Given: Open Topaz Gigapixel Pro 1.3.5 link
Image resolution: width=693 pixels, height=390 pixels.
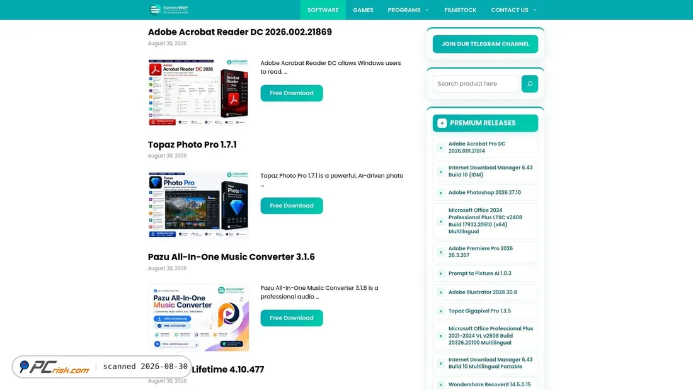Looking at the screenshot, I should point(479,311).
